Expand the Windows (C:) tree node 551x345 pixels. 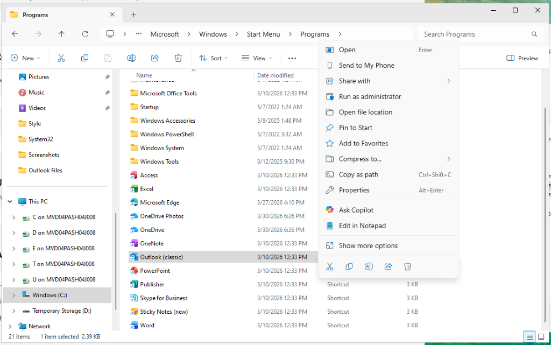coord(13,295)
